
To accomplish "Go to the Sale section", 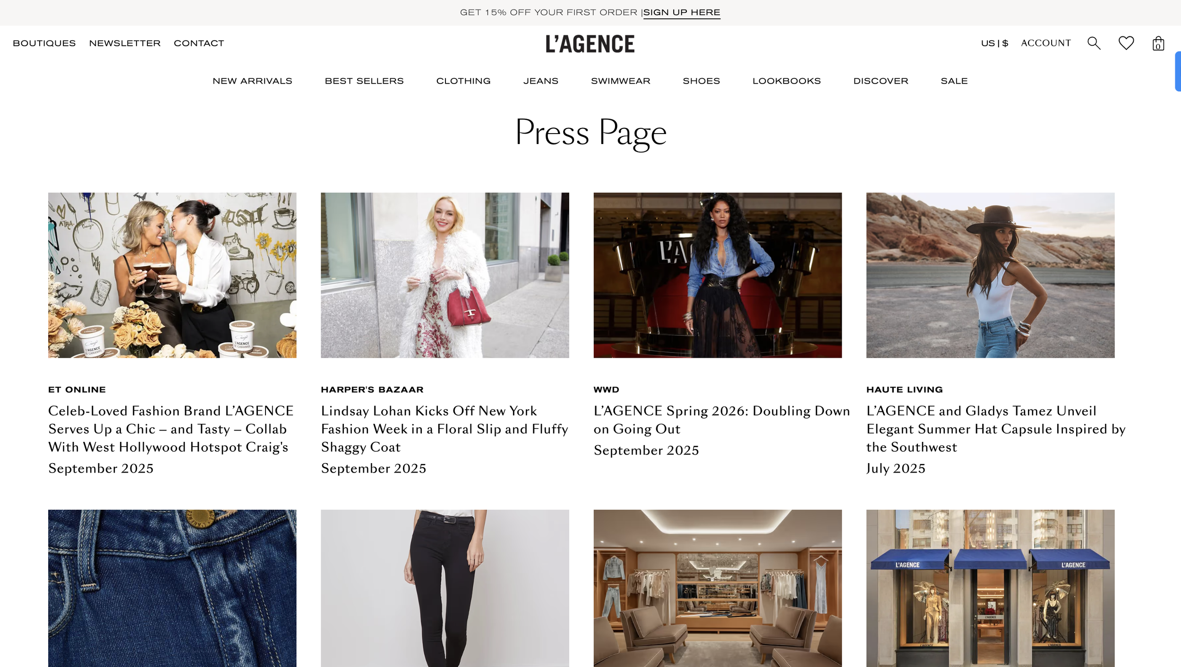I will click(954, 81).
